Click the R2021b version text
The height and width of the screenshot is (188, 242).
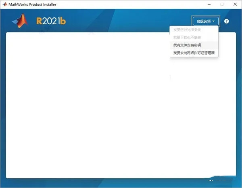[51, 21]
